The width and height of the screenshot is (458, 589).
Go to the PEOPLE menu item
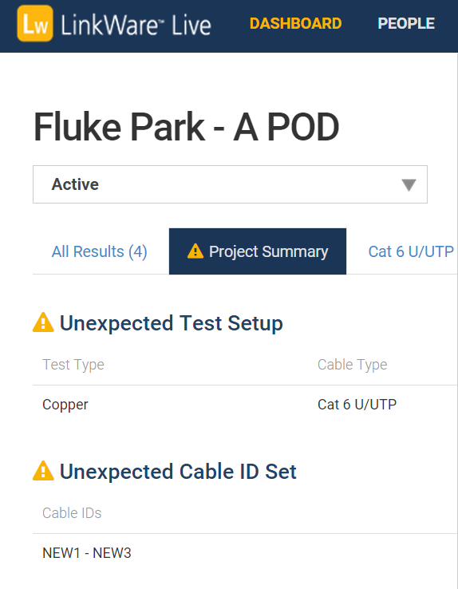[406, 24]
